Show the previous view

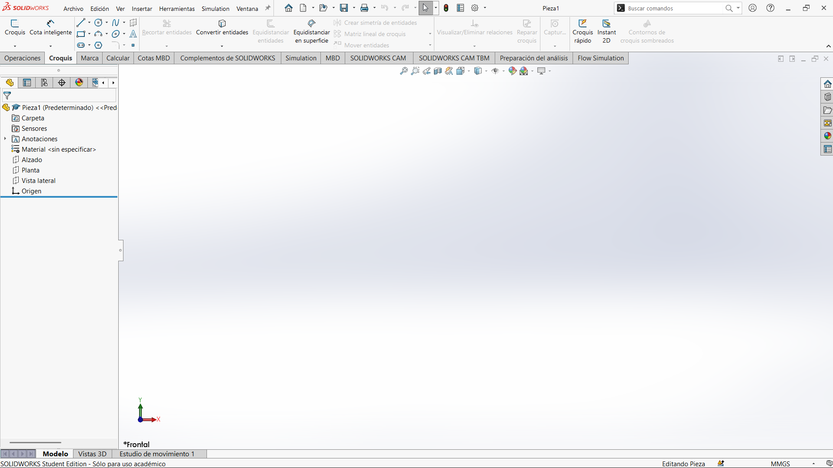tap(426, 71)
